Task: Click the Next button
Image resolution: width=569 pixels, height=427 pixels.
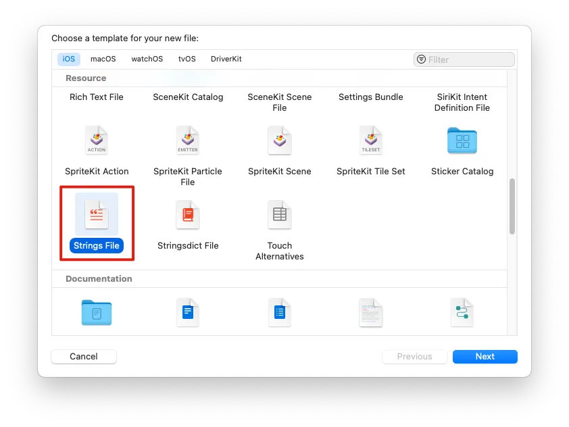Action: pos(485,356)
